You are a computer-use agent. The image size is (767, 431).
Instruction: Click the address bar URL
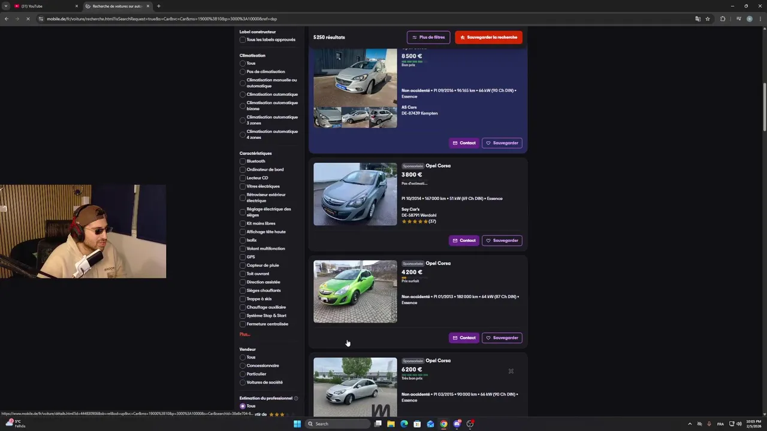pyautogui.click(x=162, y=19)
